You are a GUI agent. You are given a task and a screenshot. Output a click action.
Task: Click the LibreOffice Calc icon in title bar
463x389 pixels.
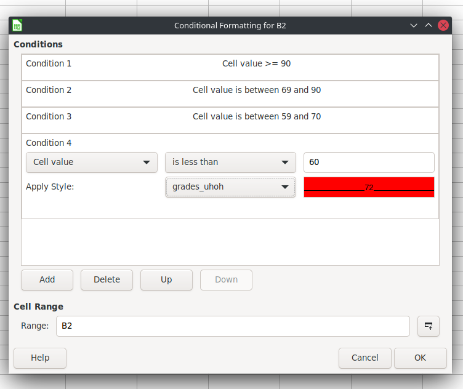click(x=17, y=25)
